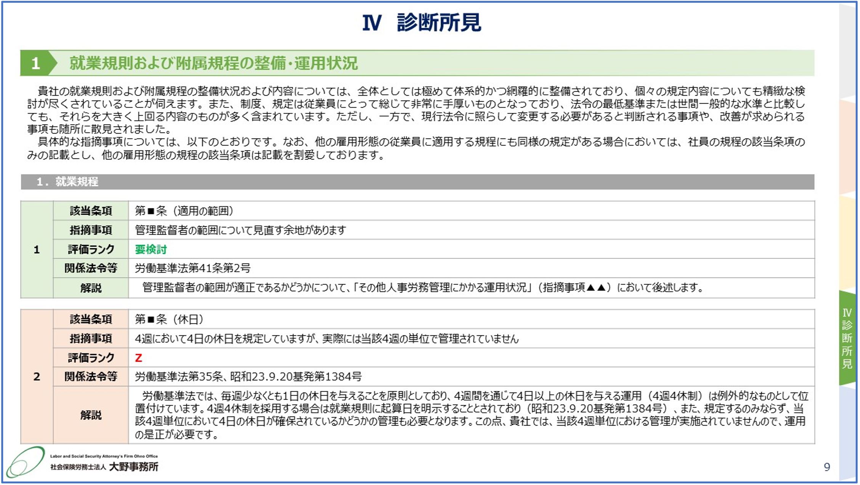Click the 社会保険労務士法人 大野事務所 footer name
This screenshot has height=485, width=860.
(x=104, y=467)
